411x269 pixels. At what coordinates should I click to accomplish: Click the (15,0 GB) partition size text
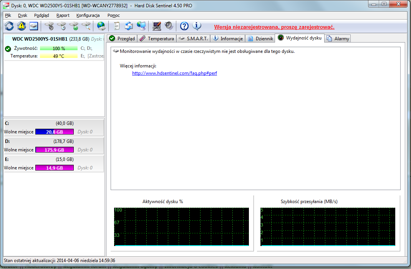65,159
